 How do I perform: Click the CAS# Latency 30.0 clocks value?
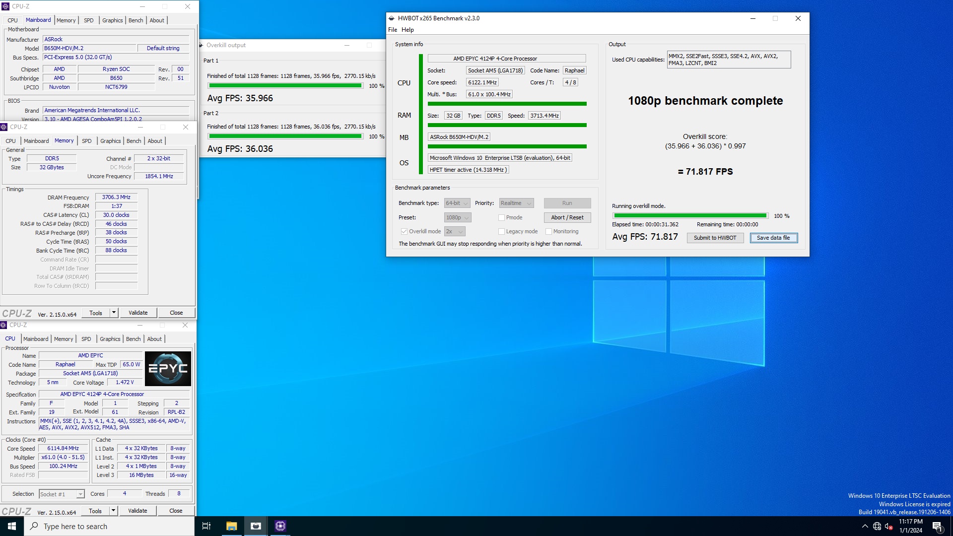click(116, 215)
